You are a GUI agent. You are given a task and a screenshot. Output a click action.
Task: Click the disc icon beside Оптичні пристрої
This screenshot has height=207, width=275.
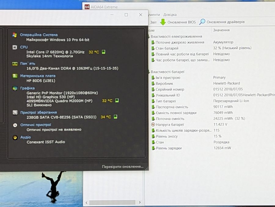[x=15, y=125]
